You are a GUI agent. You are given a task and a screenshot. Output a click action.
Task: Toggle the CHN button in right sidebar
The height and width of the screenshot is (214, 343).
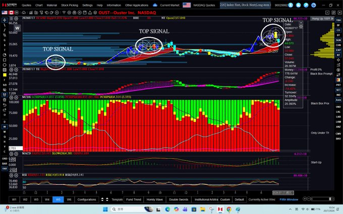pyautogui.click(x=338, y=45)
